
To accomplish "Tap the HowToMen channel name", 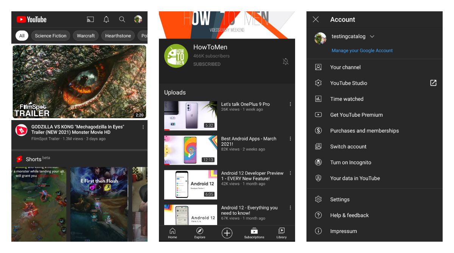I will (210, 47).
